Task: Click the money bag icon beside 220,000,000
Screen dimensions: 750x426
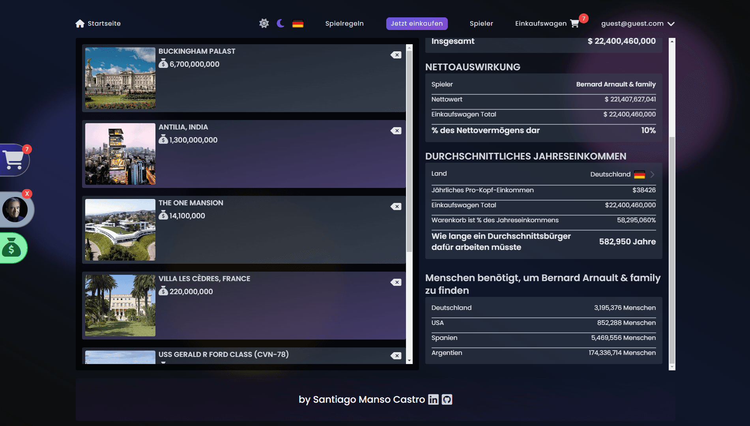Action: [163, 291]
